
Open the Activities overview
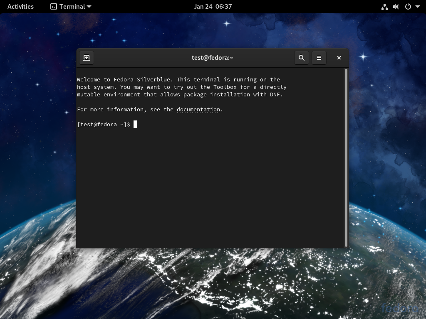20,7
